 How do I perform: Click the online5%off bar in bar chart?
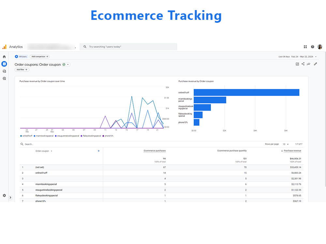click(x=246, y=92)
